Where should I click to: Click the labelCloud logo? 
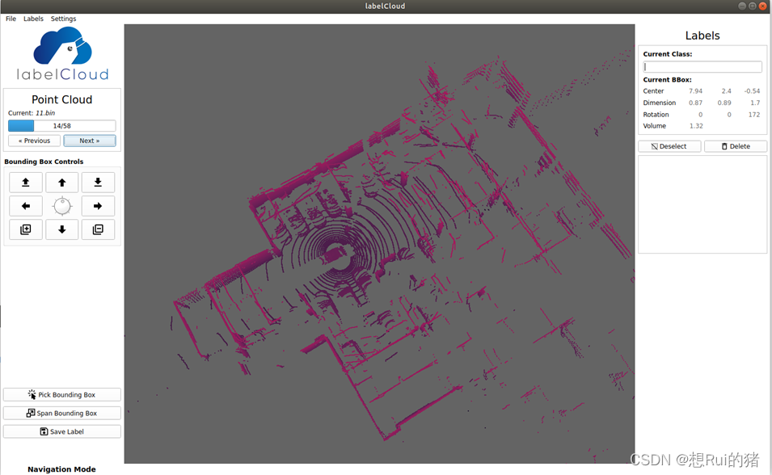(62, 54)
